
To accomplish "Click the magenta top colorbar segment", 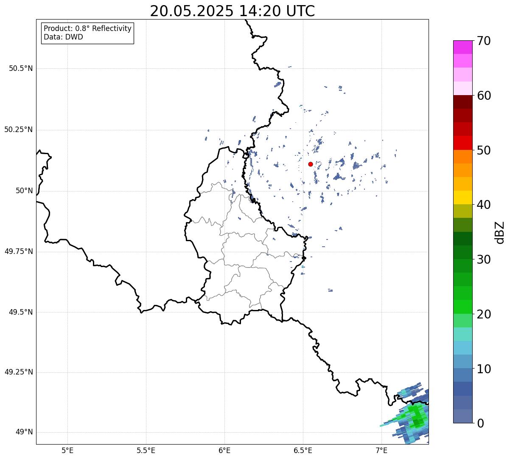I will (x=462, y=47).
